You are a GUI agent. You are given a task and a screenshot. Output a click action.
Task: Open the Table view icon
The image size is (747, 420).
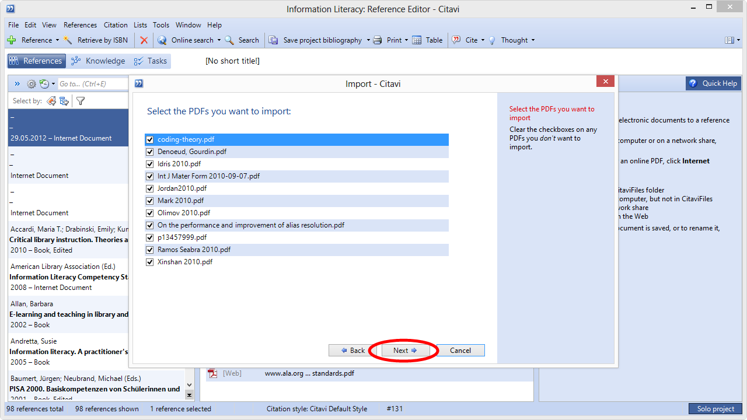417,40
